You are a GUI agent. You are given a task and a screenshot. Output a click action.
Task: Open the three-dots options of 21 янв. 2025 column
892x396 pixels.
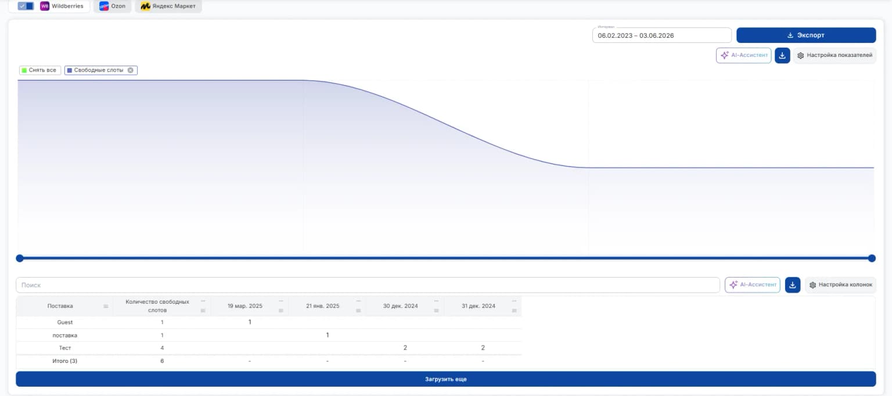(x=359, y=301)
